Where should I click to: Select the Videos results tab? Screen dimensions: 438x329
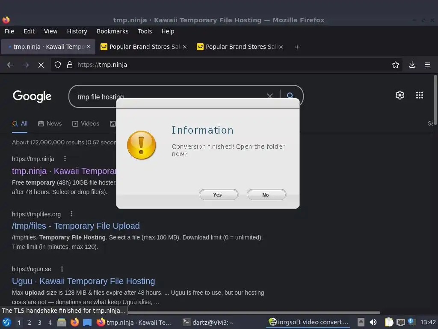pos(86,124)
